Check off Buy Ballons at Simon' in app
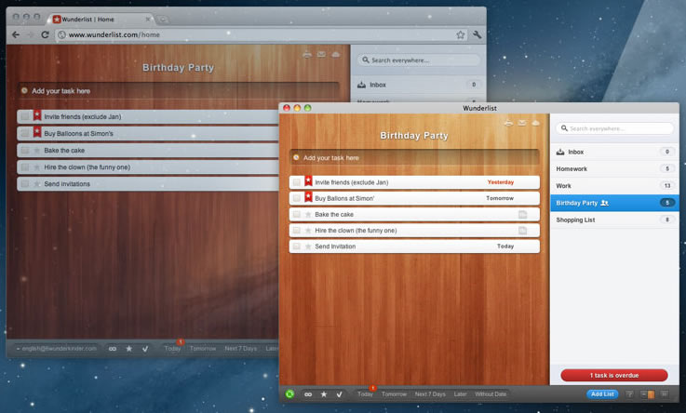This screenshot has height=413, width=686. click(x=297, y=198)
